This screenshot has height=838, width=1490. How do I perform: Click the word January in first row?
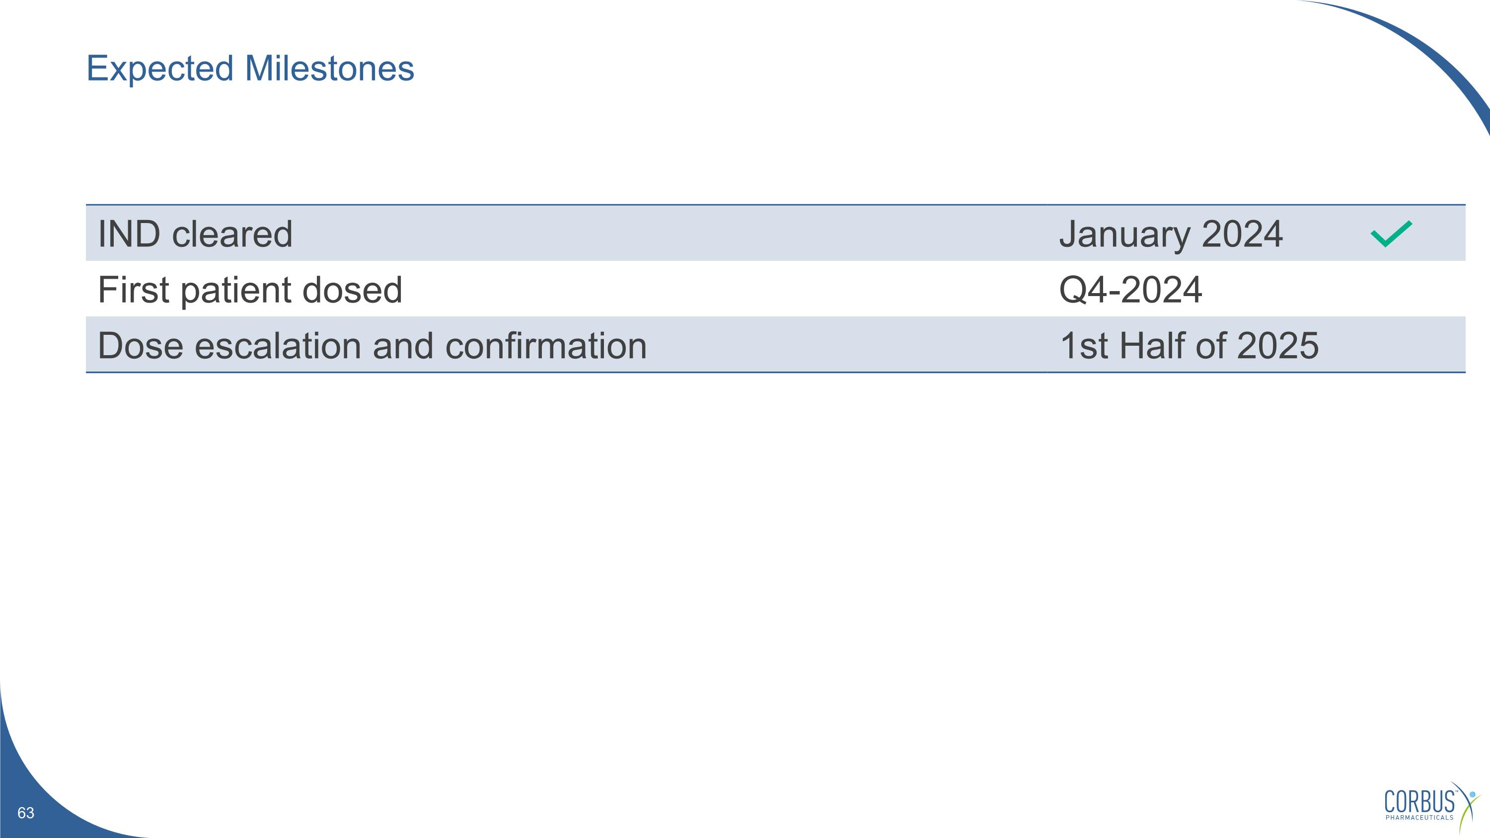(1124, 234)
